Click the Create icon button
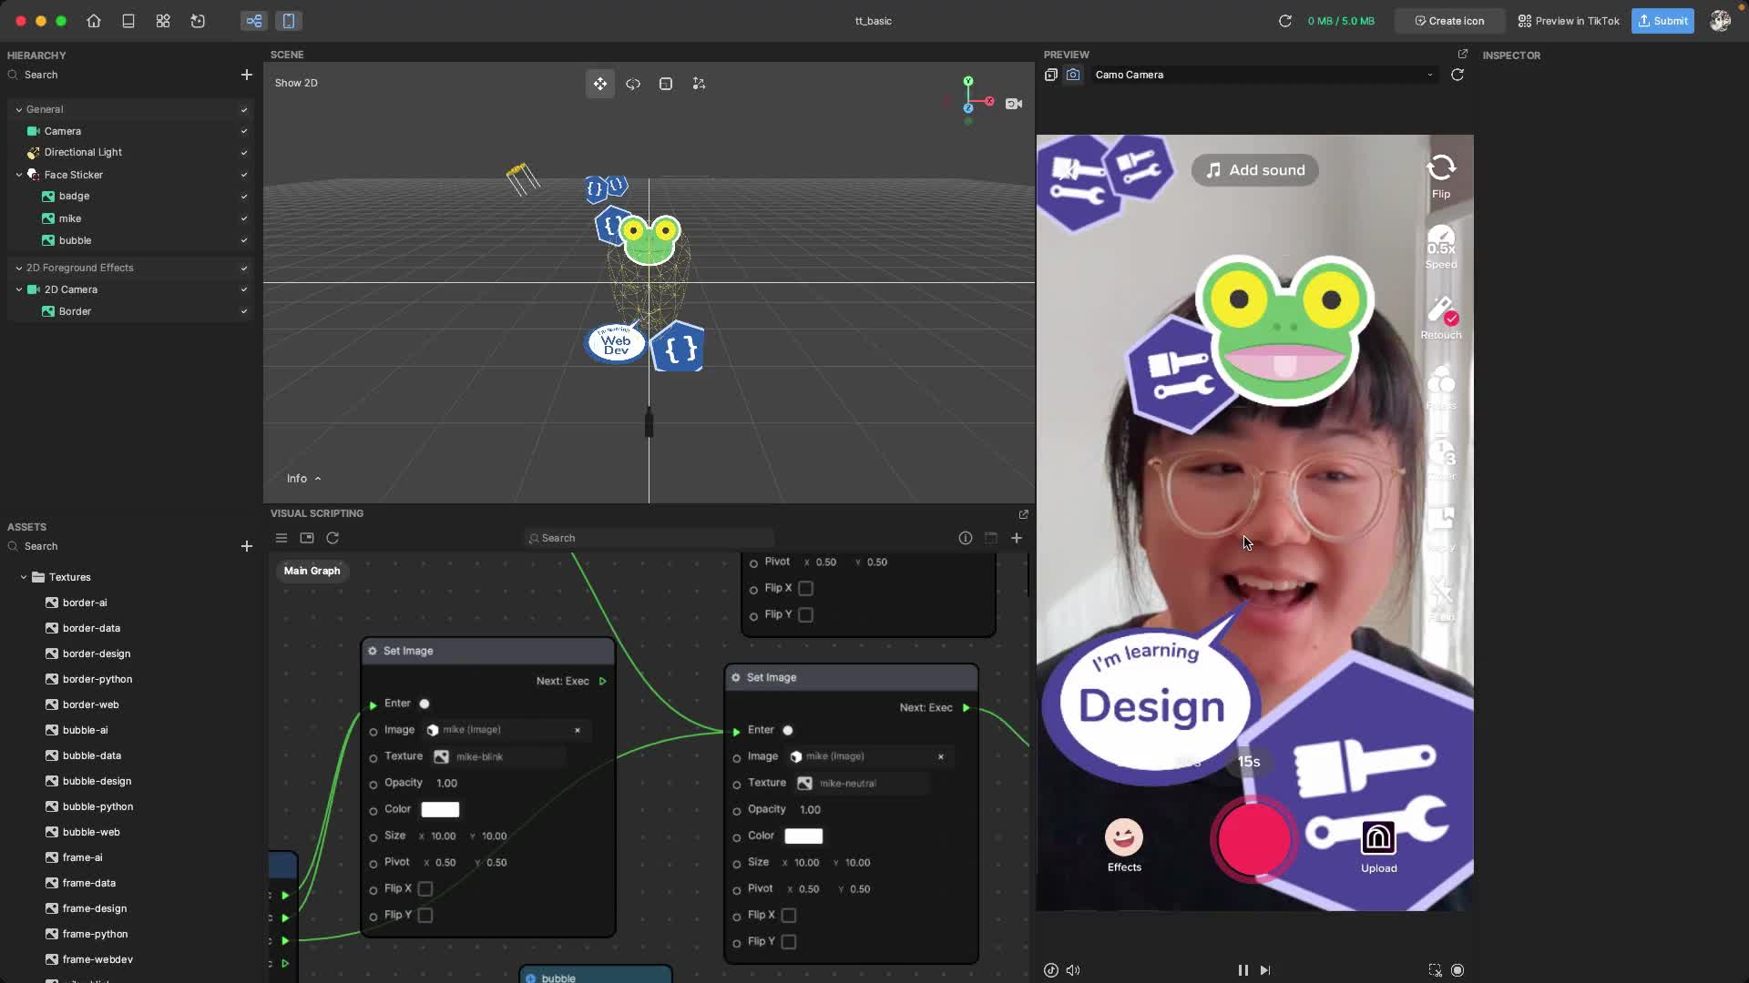The height and width of the screenshot is (983, 1749). (1449, 21)
